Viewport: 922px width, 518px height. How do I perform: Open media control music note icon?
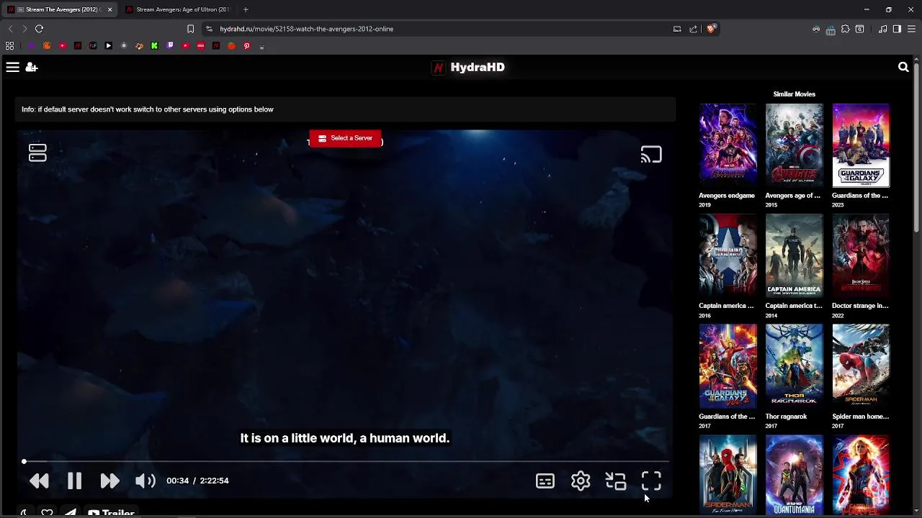882,29
